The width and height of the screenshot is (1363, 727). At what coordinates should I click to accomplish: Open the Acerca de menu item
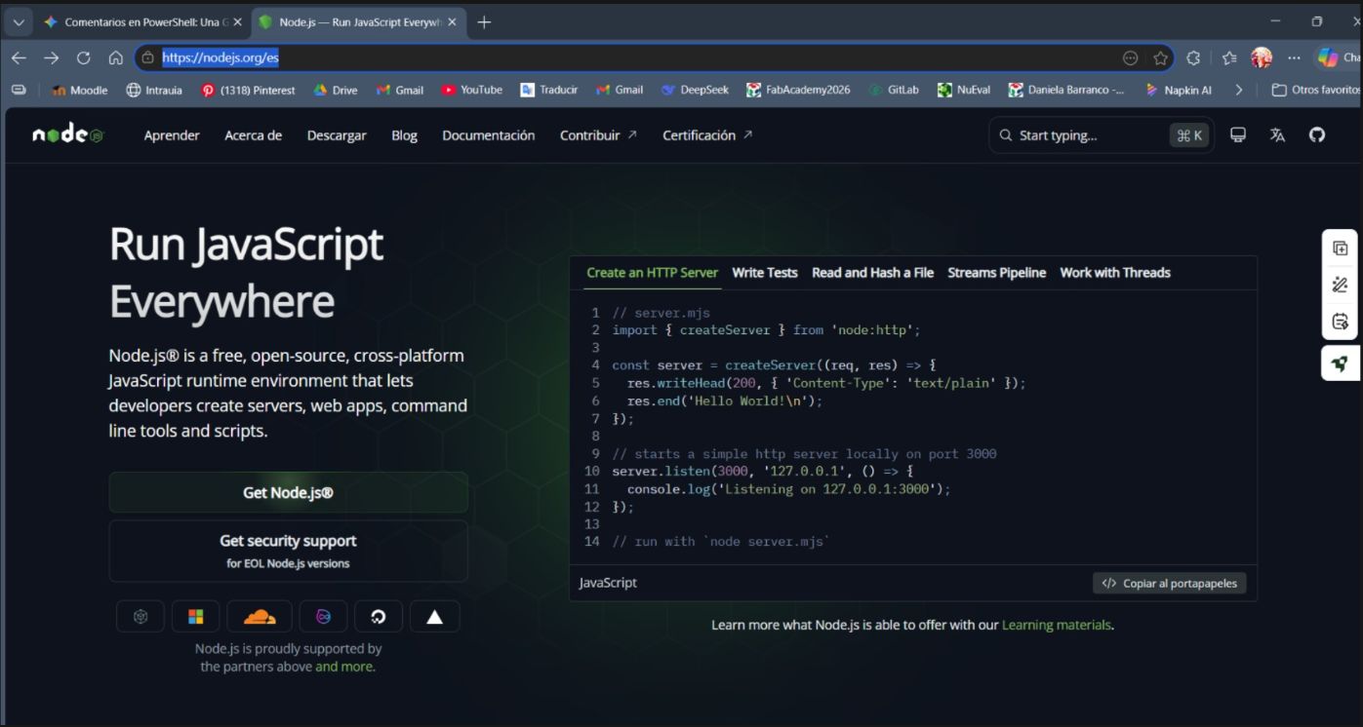253,135
